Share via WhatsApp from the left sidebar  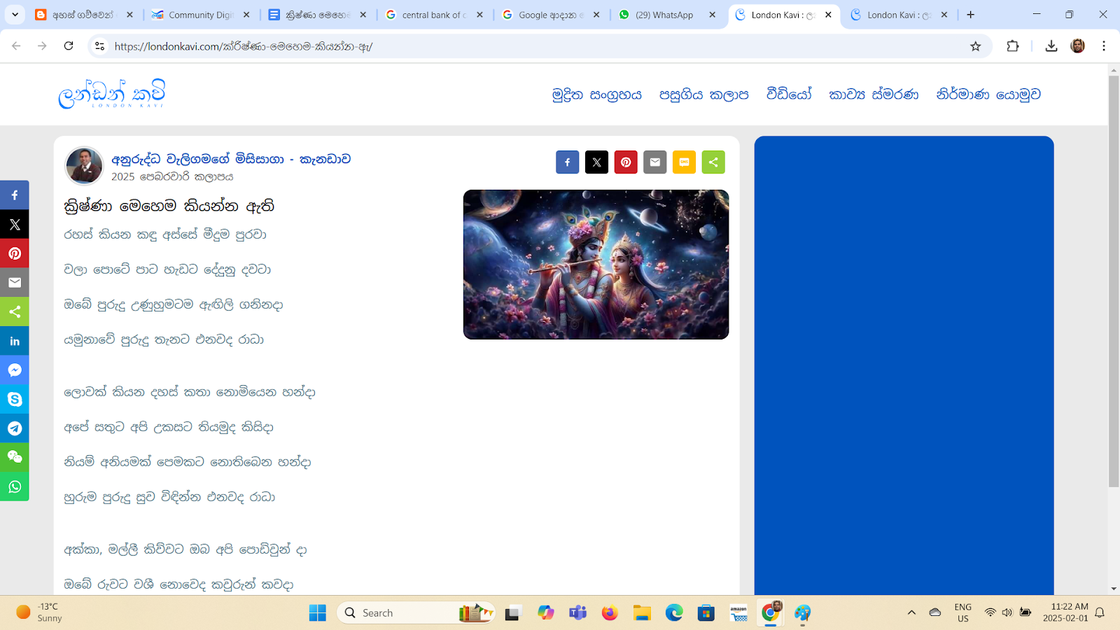pyautogui.click(x=14, y=487)
